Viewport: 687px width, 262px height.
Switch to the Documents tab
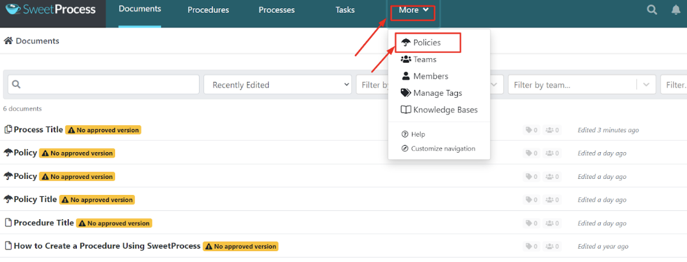pos(139,9)
